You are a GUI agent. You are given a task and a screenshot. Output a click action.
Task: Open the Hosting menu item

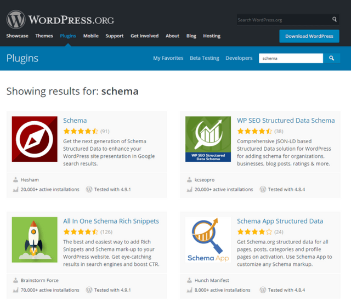[x=212, y=36]
